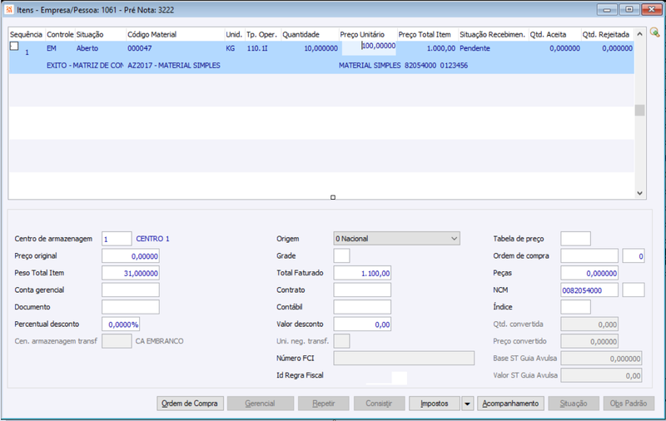Click the grid scroll up arrow
666x421 pixels.
click(x=639, y=34)
